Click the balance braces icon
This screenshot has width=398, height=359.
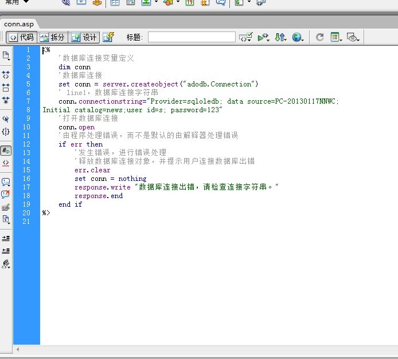click(x=6, y=132)
